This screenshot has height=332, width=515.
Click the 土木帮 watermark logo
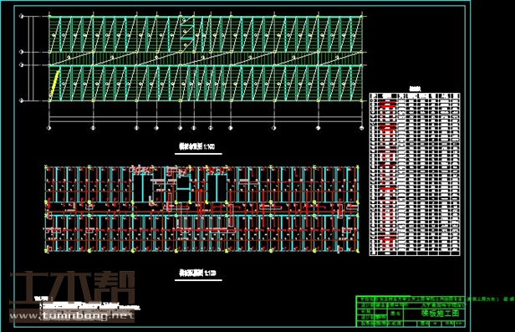tap(72, 288)
